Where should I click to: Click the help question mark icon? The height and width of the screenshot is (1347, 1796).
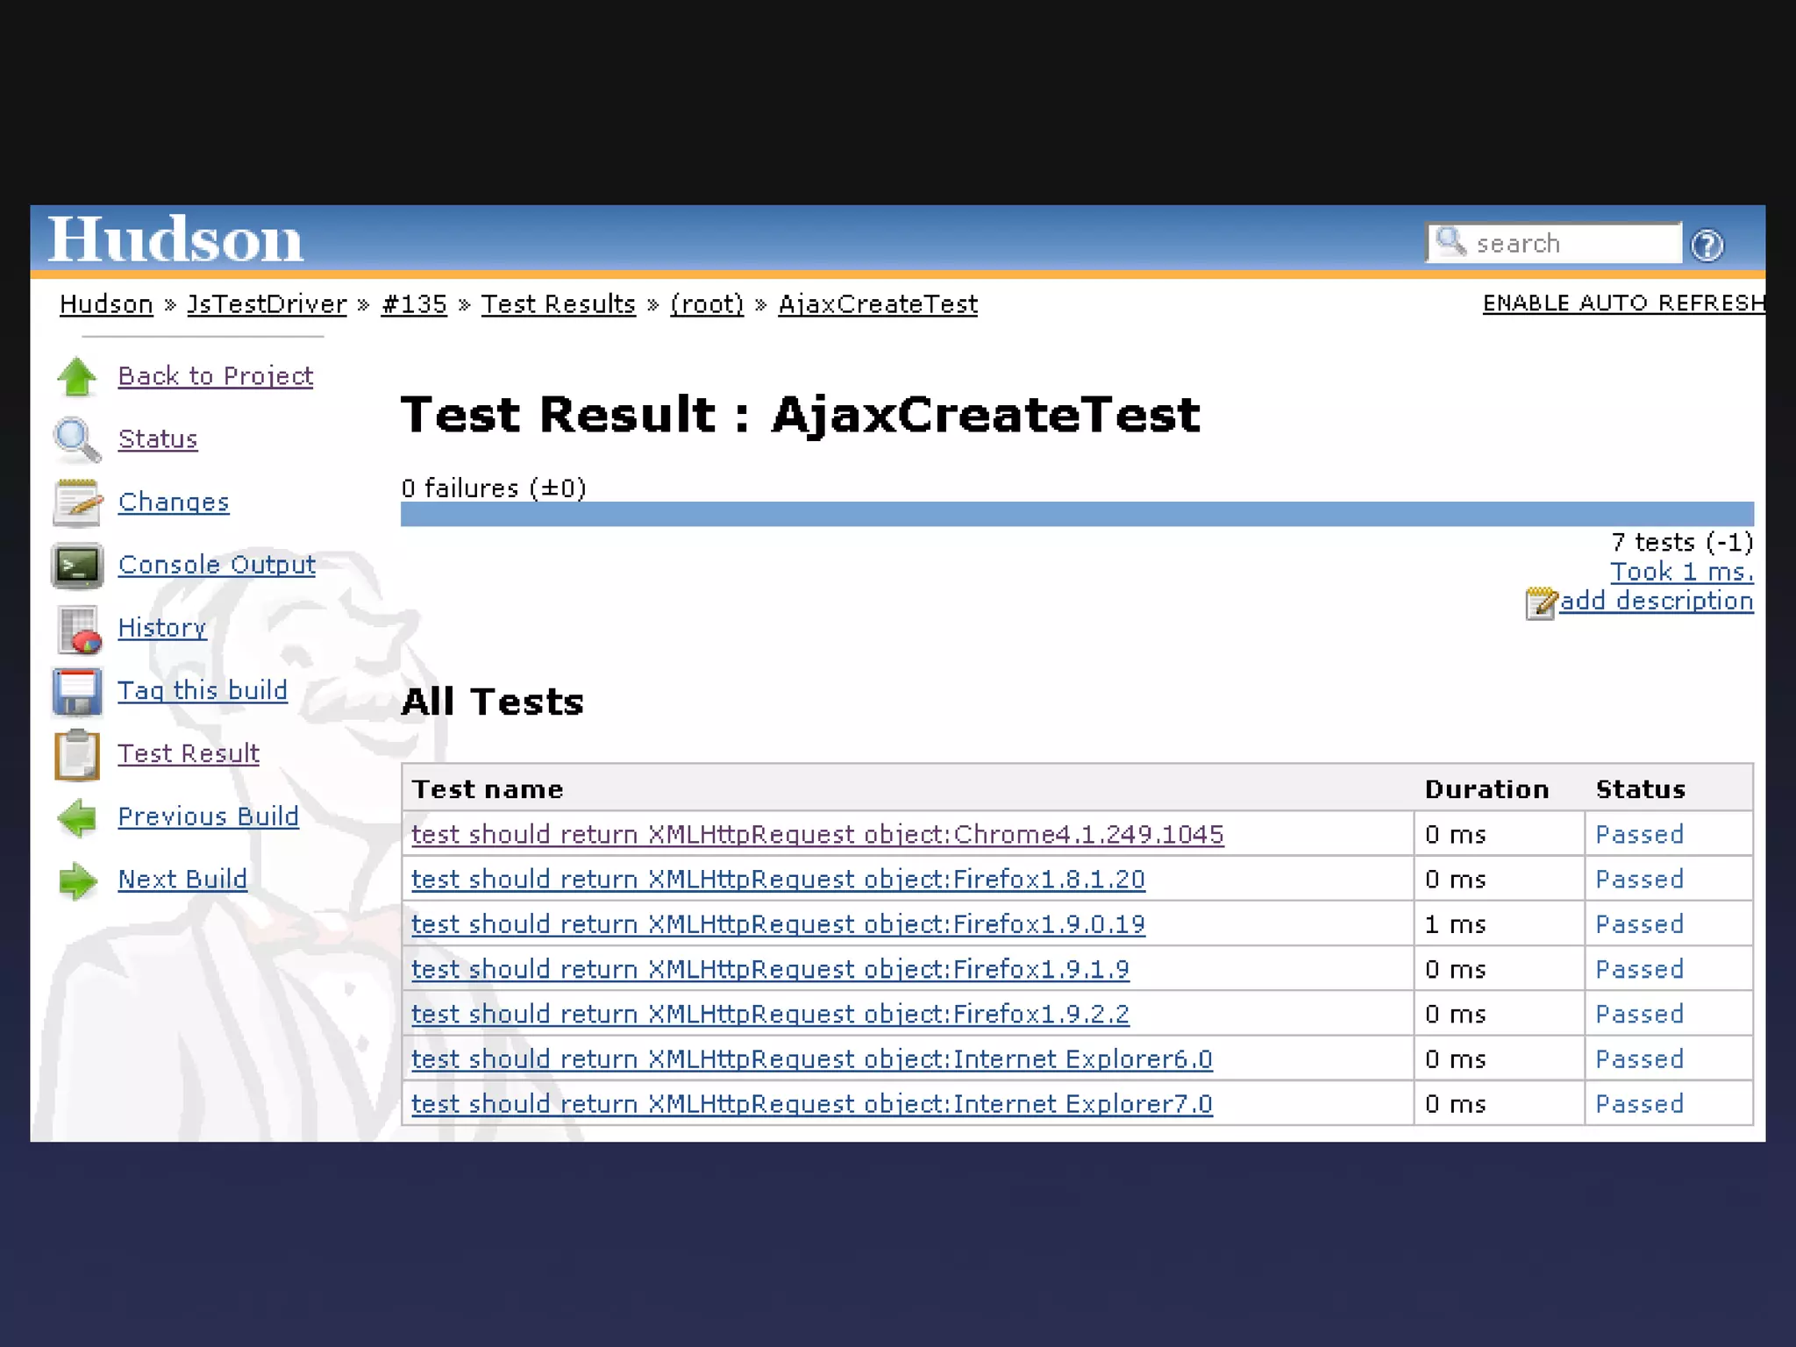click(1707, 245)
